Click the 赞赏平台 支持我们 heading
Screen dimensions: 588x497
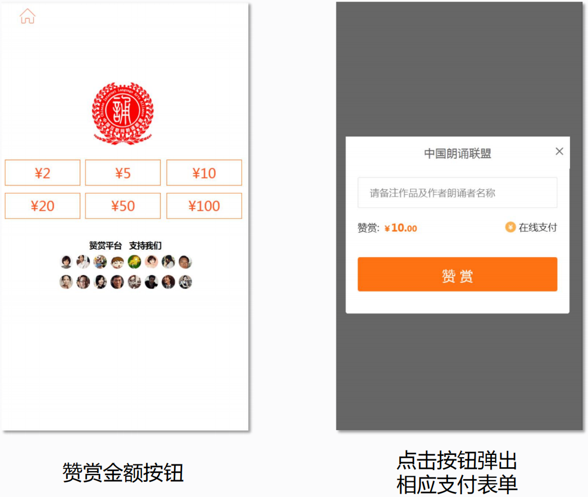point(125,245)
